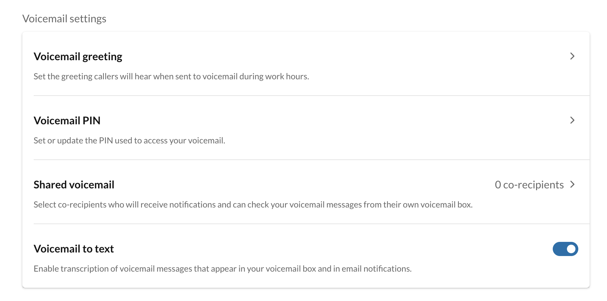Click the white knob on the transcription switch
Image resolution: width=607 pixels, height=301 pixels.
pyautogui.click(x=571, y=249)
